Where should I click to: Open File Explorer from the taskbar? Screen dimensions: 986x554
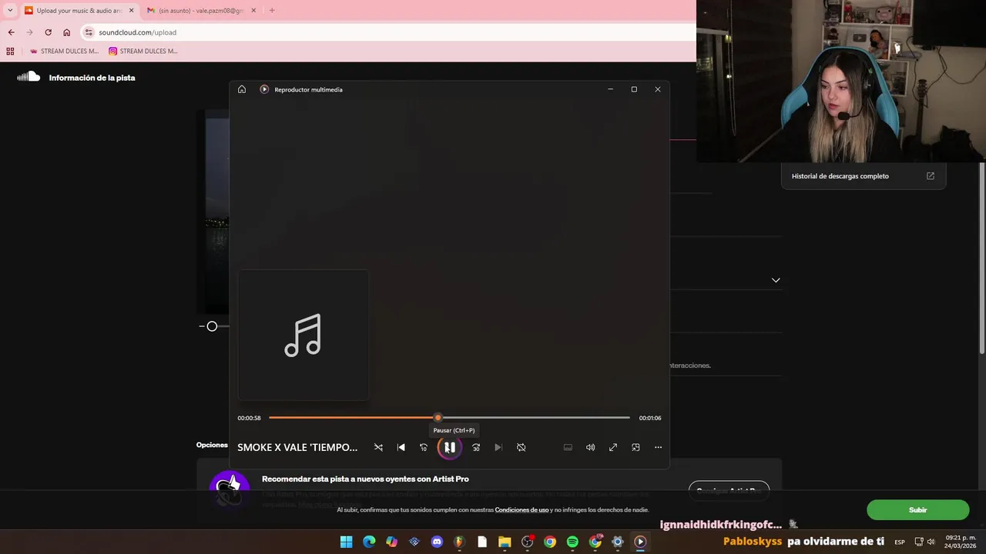505,542
